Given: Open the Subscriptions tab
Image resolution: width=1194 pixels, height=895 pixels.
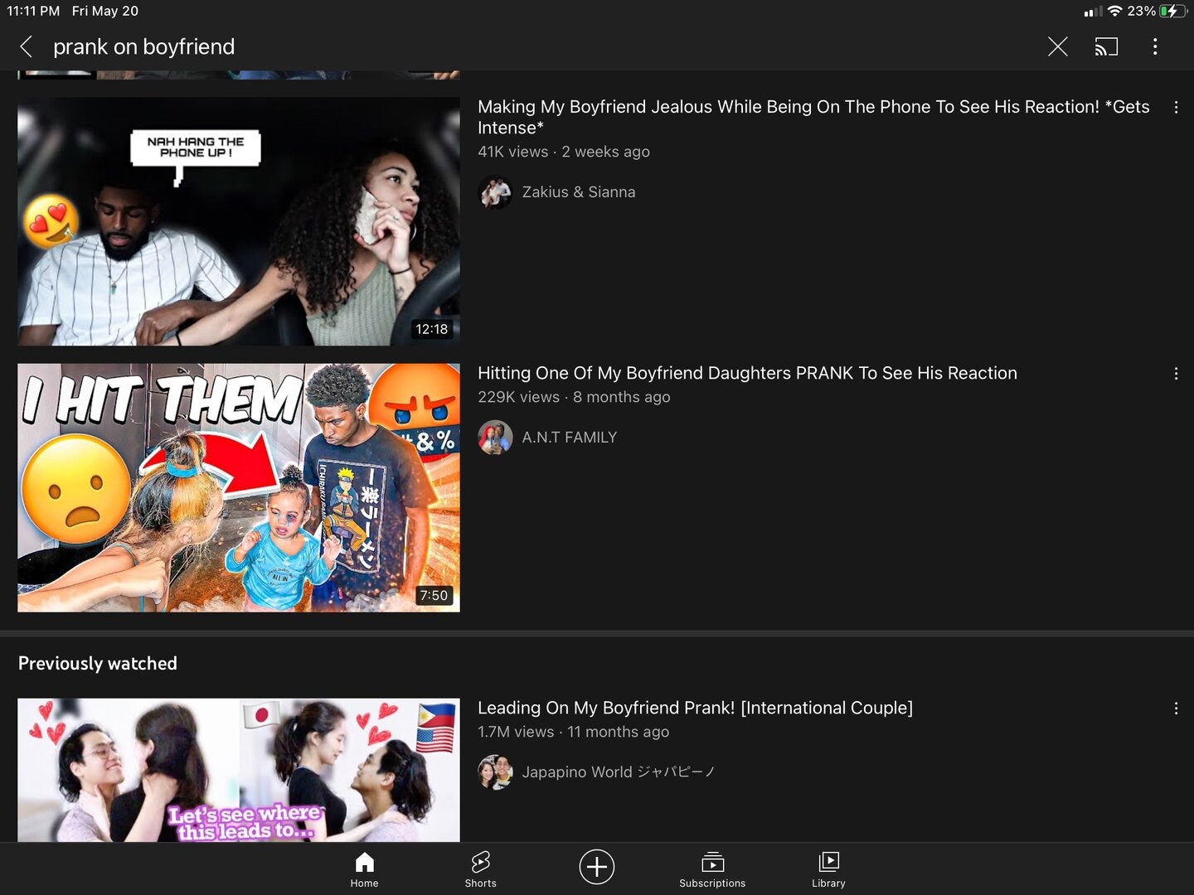Looking at the screenshot, I should coord(712,869).
